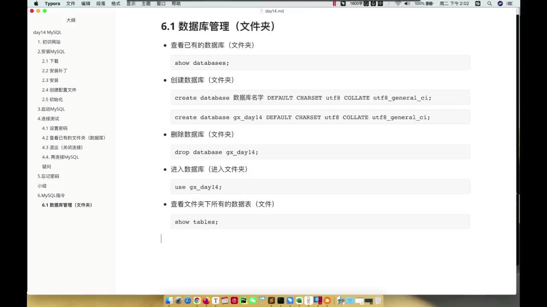This screenshot has height=307, width=547.
Task: Open the 格式 menu
Action: (115, 3)
